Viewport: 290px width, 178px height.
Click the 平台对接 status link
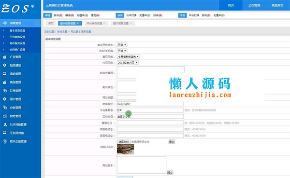click(194, 15)
